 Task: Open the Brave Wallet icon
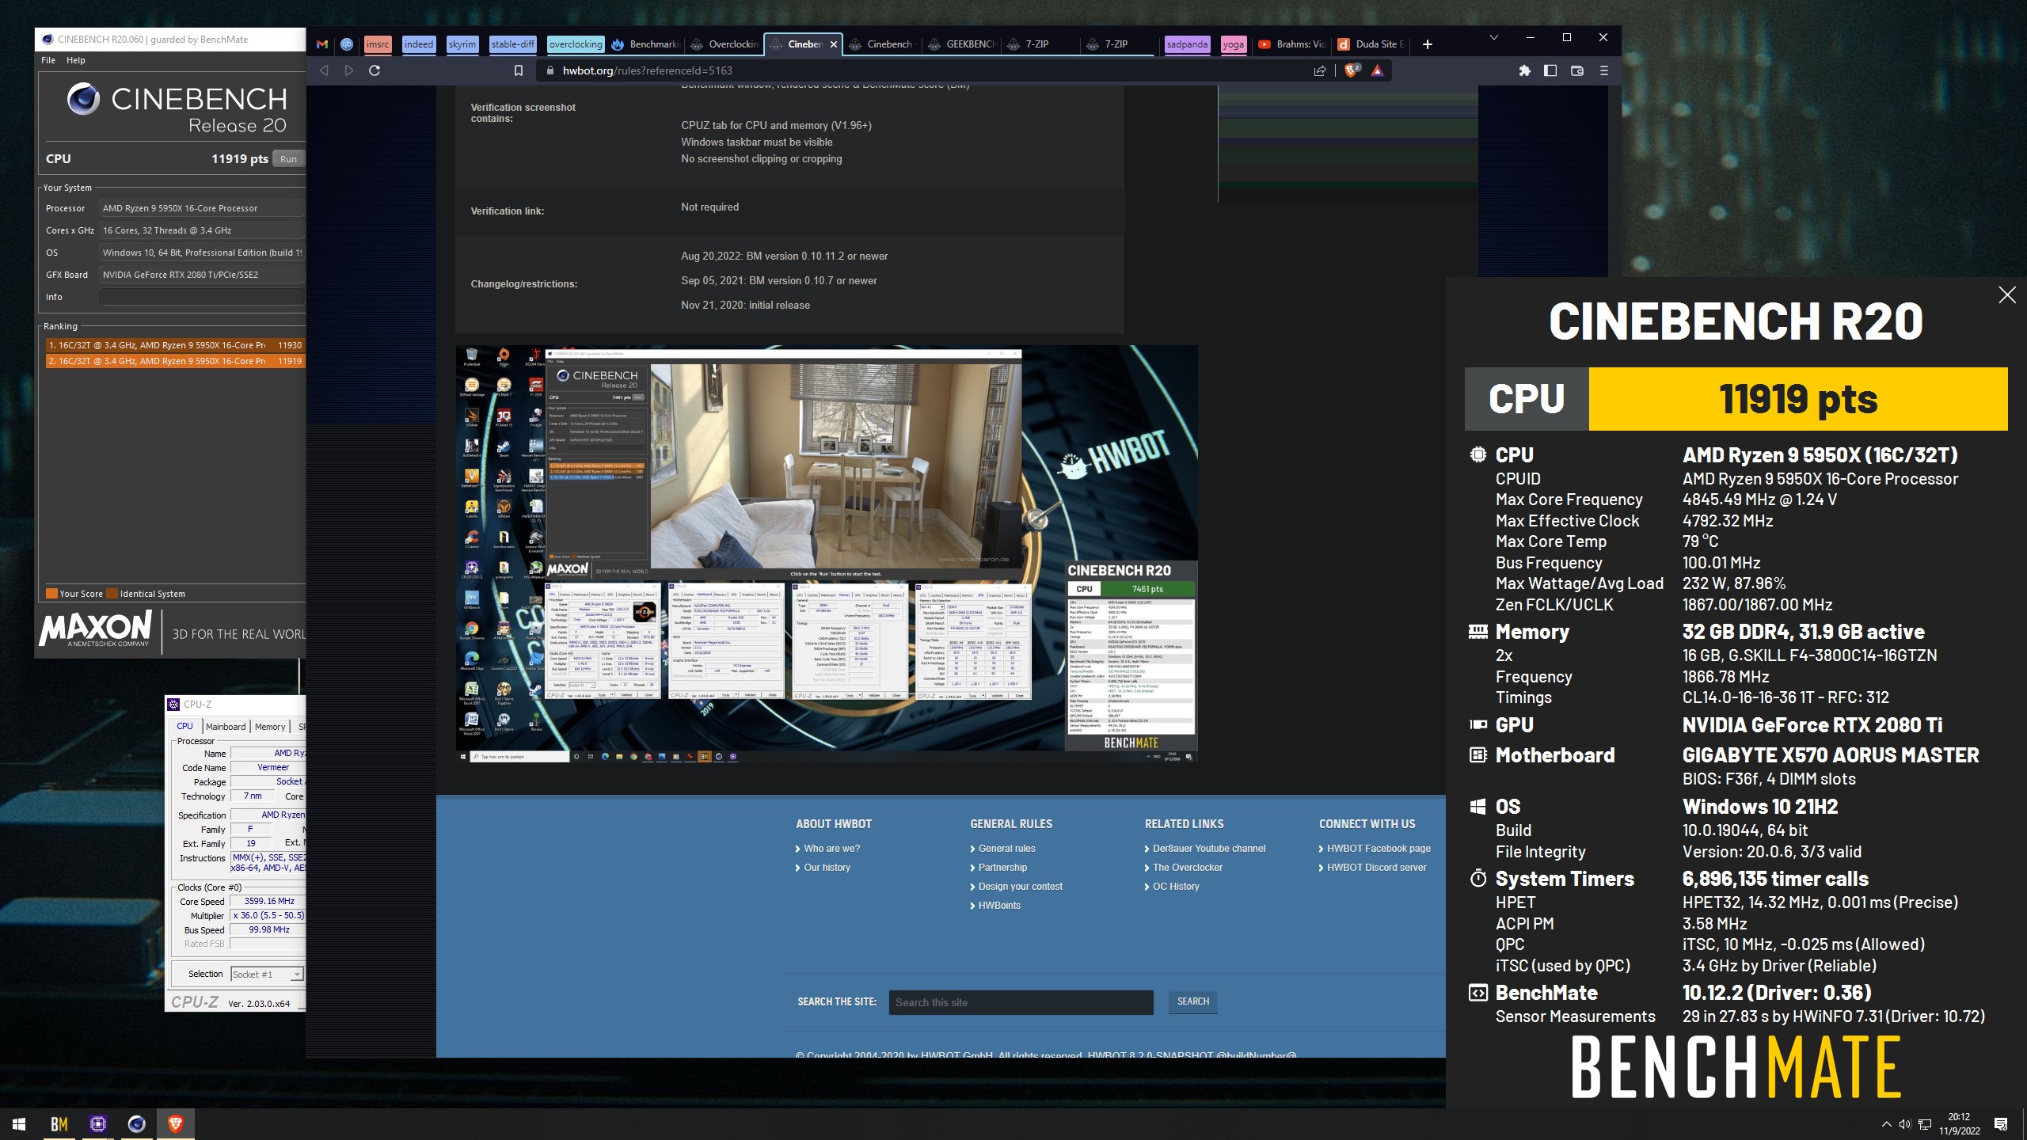[1576, 70]
